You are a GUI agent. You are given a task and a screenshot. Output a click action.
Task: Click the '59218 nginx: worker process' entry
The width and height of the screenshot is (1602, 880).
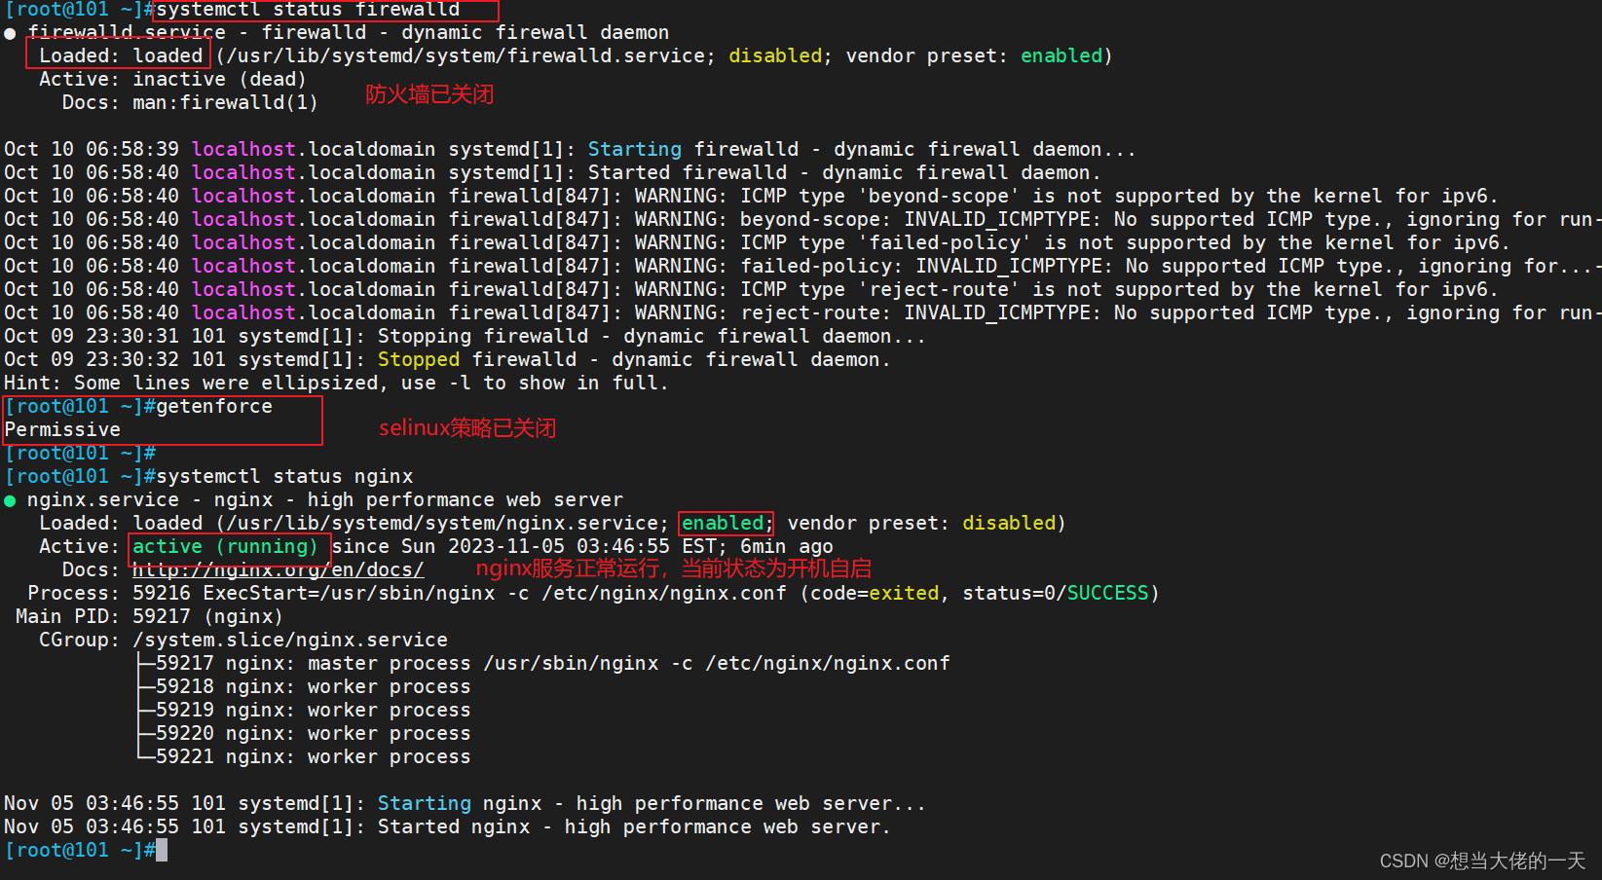pyautogui.click(x=313, y=686)
